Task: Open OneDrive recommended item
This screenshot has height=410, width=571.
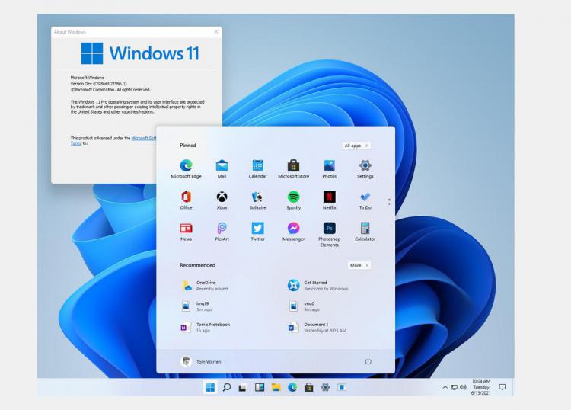Action: [205, 285]
